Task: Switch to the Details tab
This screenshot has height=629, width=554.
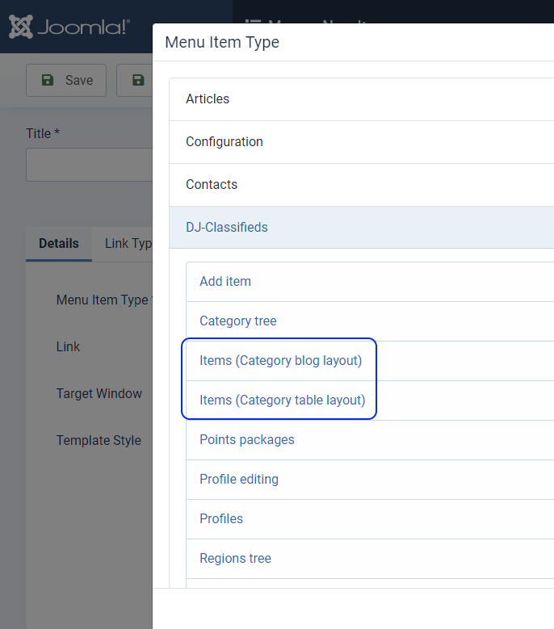Action: click(x=59, y=244)
